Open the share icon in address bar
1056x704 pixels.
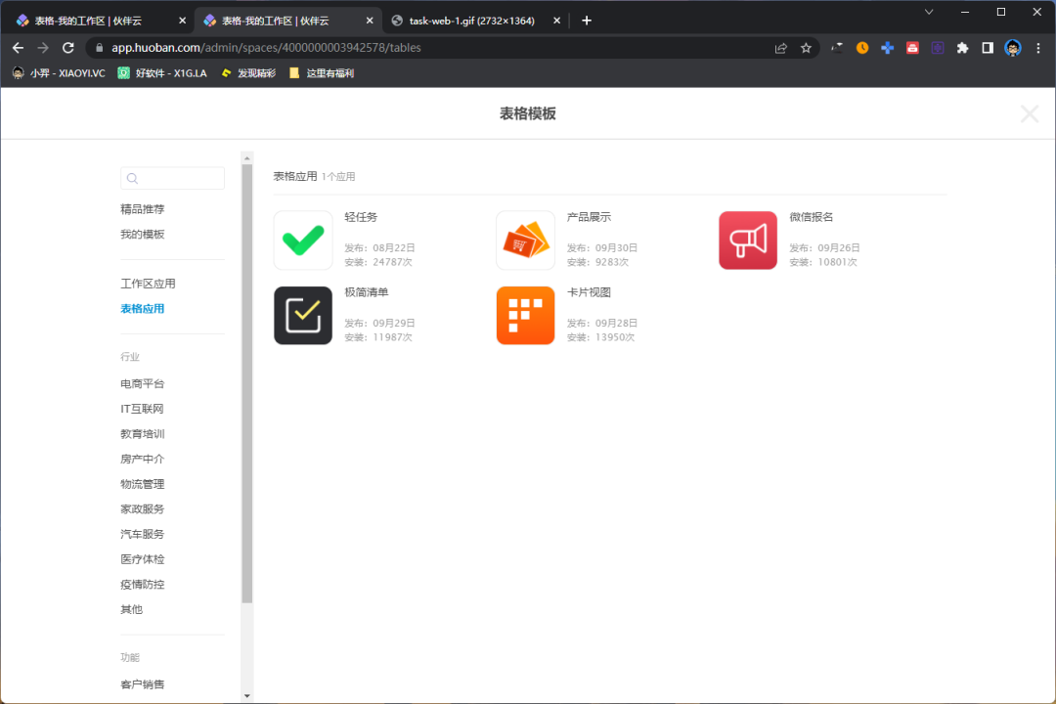pos(779,47)
